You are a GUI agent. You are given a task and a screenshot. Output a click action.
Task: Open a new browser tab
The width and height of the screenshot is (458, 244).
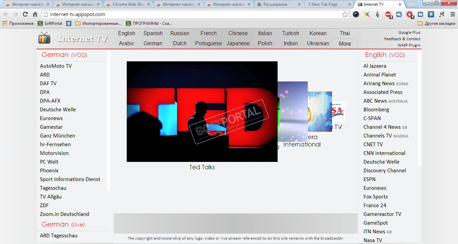click(411, 4)
